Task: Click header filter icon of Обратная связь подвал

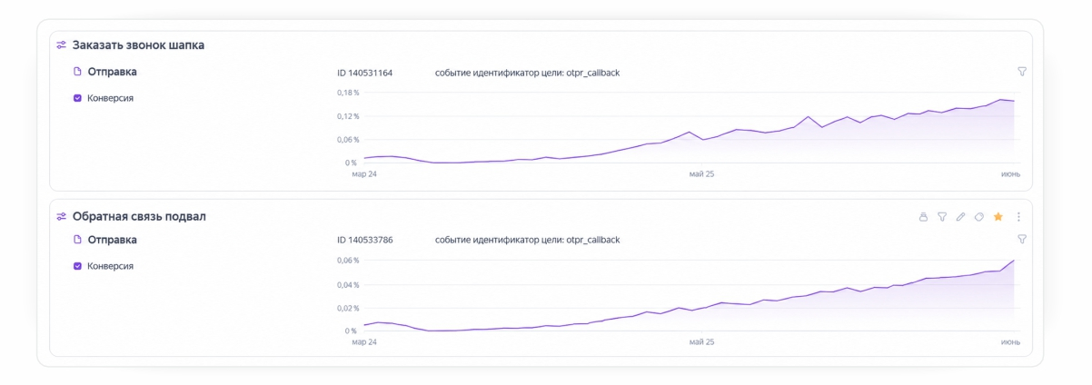Action: click(x=942, y=217)
